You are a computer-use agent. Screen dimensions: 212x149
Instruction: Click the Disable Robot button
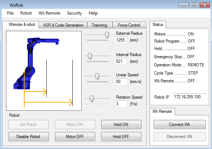[x=29, y=137]
